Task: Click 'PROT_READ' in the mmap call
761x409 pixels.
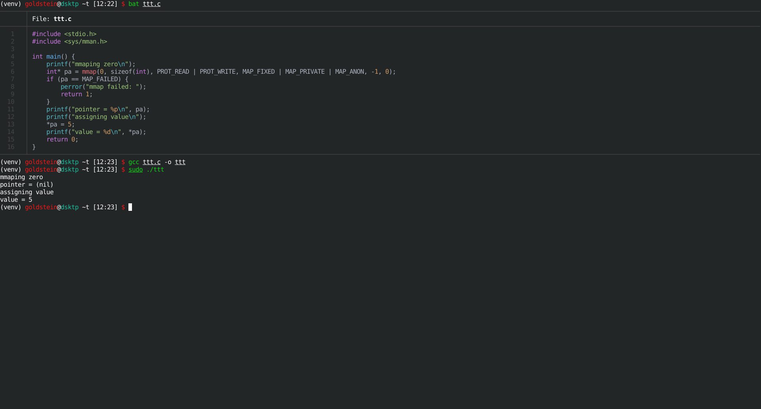Action: pos(173,72)
